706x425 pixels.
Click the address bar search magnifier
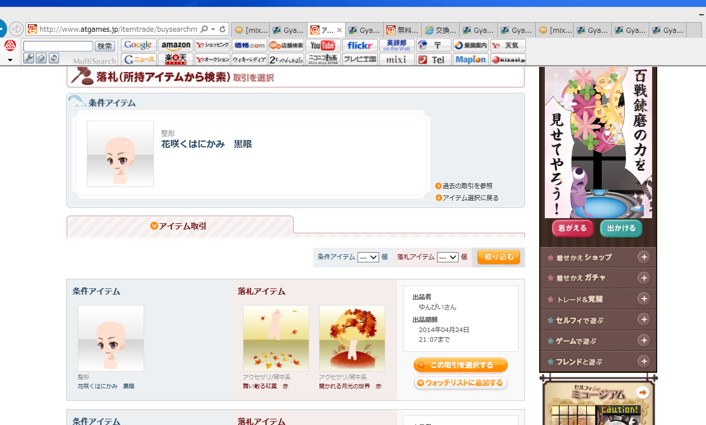click(x=204, y=29)
